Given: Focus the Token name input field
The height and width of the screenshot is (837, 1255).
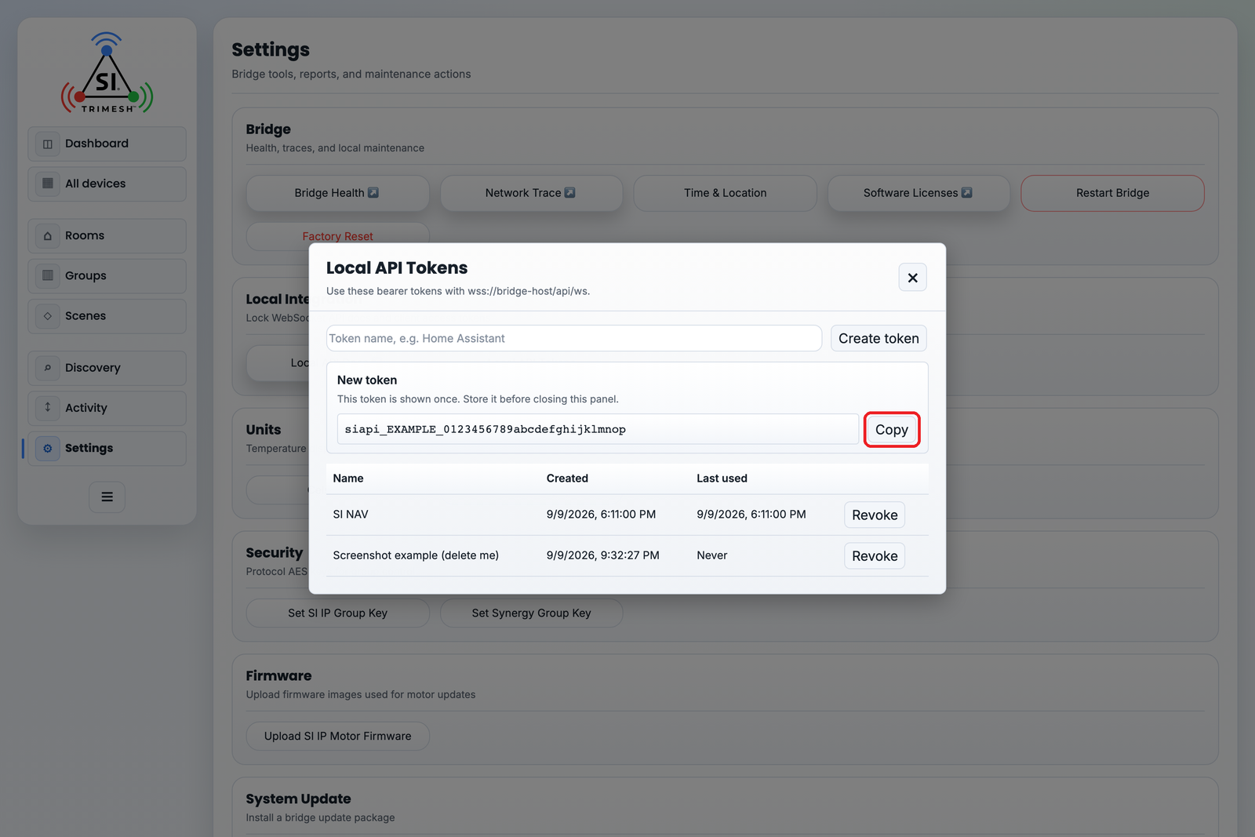Looking at the screenshot, I should [574, 338].
